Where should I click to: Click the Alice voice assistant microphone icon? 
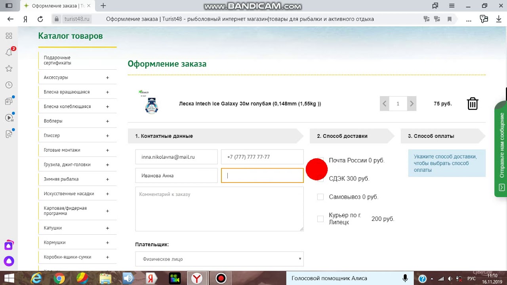(x=405, y=278)
